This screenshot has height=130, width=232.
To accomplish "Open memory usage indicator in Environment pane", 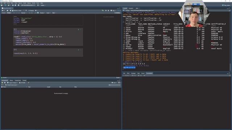I will click(23, 83).
